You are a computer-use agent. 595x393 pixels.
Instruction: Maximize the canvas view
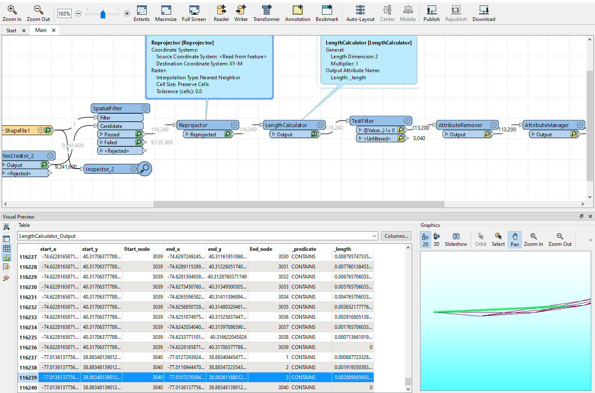[x=166, y=13]
